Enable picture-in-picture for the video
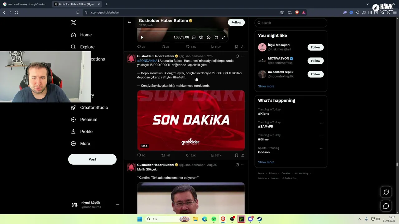399x224 pixels. click(216, 37)
